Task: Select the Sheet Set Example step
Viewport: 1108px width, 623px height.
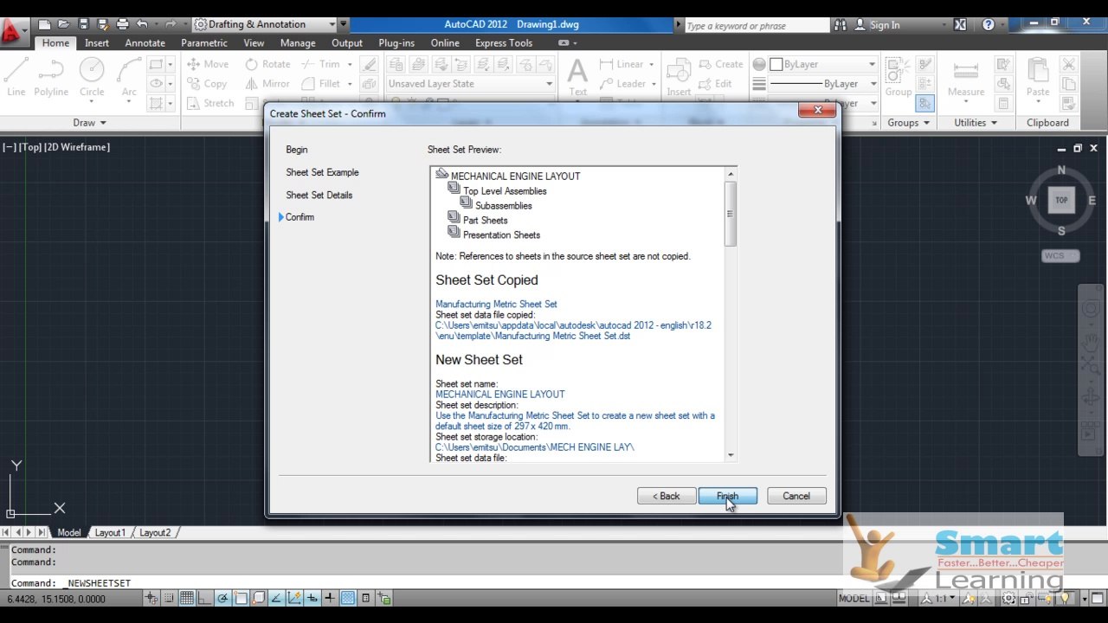Action: 322,172
